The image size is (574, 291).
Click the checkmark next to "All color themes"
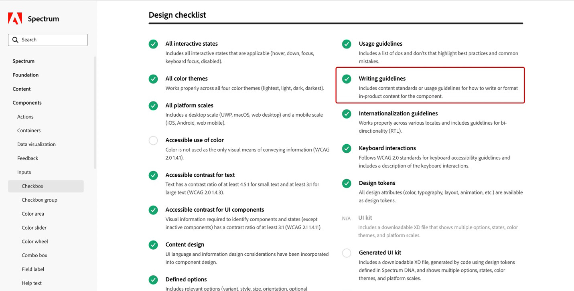click(x=153, y=79)
